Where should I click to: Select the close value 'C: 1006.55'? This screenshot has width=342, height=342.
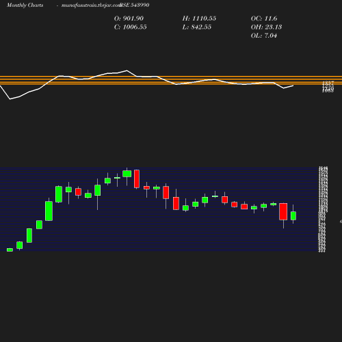[131, 27]
